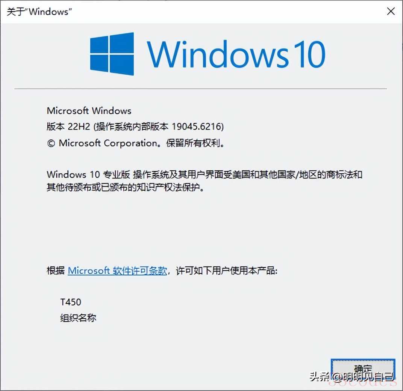Select the "Microsoft Windows" text line
Image resolution: width=403 pixels, height=391 pixels.
[x=89, y=111]
